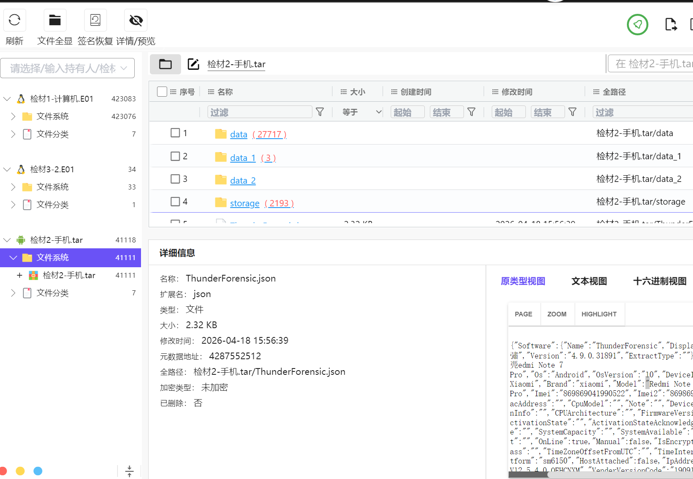The height and width of the screenshot is (479, 693).
Task: Click the 全路径 column menu icon
Action: pos(596,92)
